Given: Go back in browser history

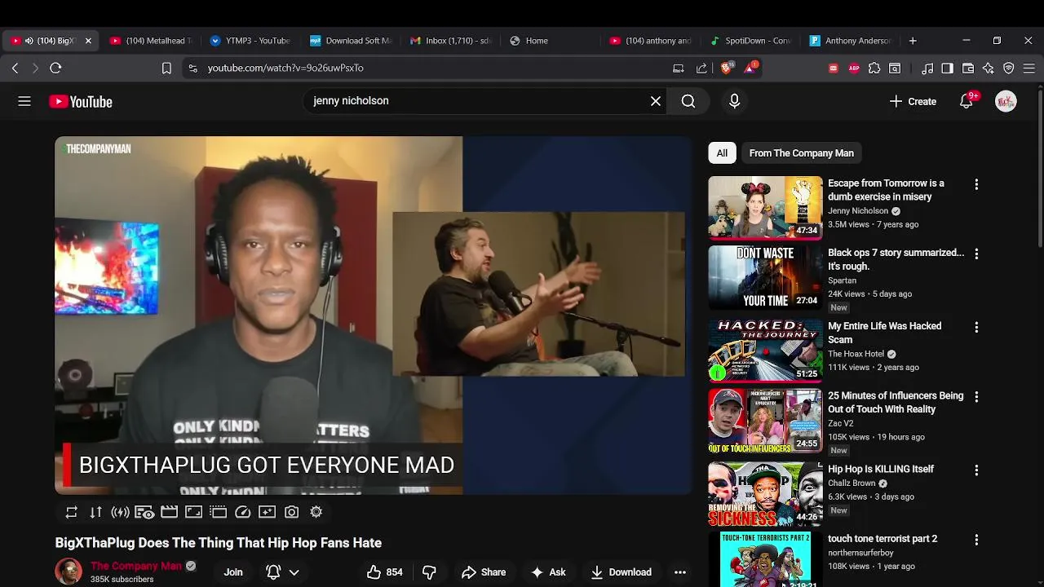Looking at the screenshot, I should [15, 68].
